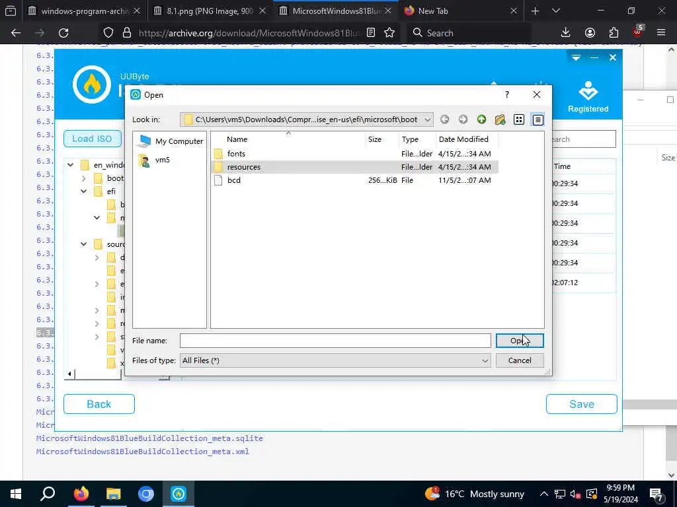677x507 pixels.
Task: Click the Back button in UUByte
Action: [99, 404]
